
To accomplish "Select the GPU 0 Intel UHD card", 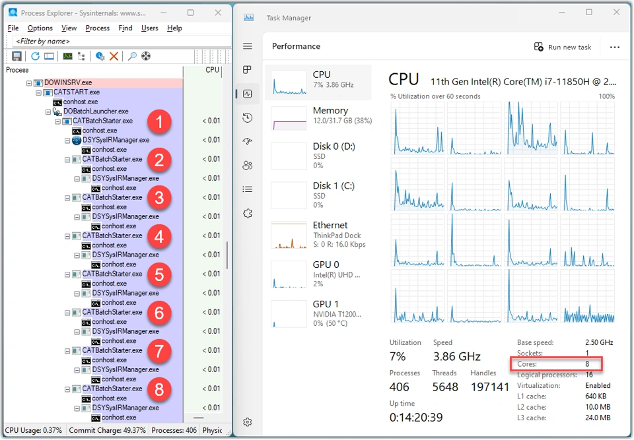I will tap(318, 274).
